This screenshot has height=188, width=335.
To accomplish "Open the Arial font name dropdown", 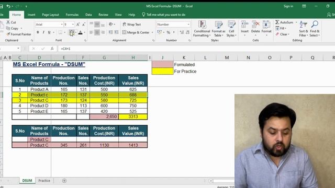I will (62, 25).
